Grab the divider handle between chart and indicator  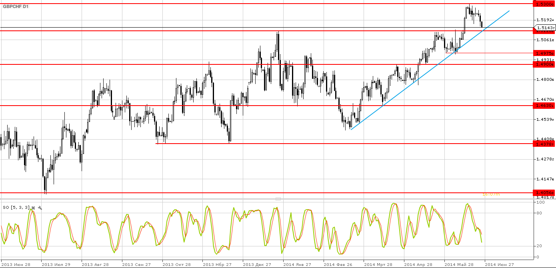pos(278,199)
